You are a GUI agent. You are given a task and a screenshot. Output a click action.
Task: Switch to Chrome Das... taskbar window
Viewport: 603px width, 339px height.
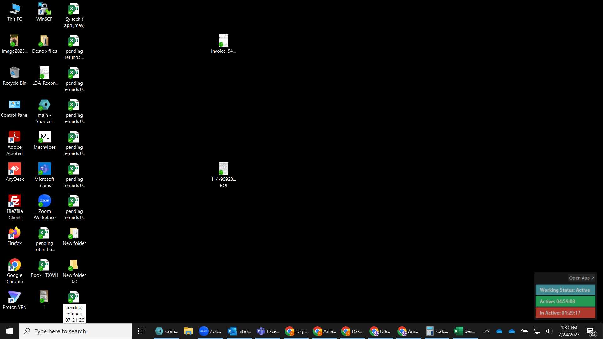click(352, 331)
